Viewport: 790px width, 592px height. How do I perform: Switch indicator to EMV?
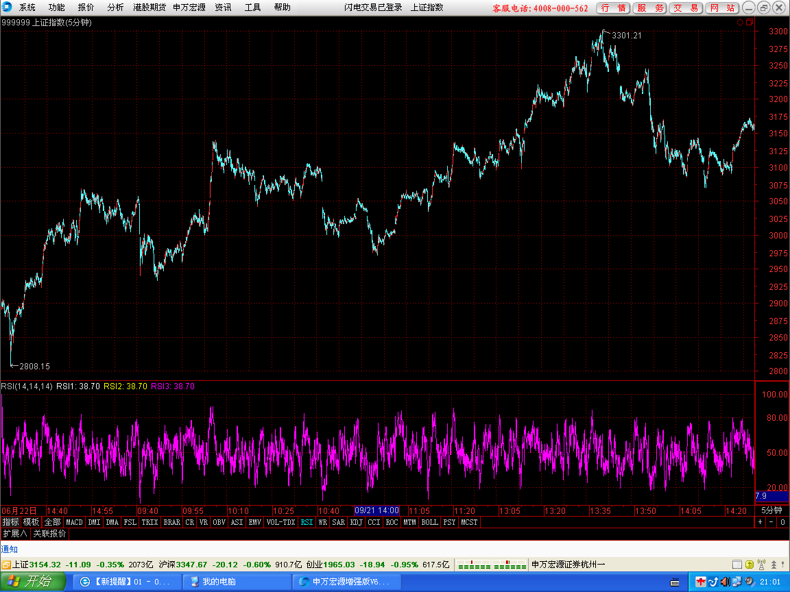click(255, 522)
